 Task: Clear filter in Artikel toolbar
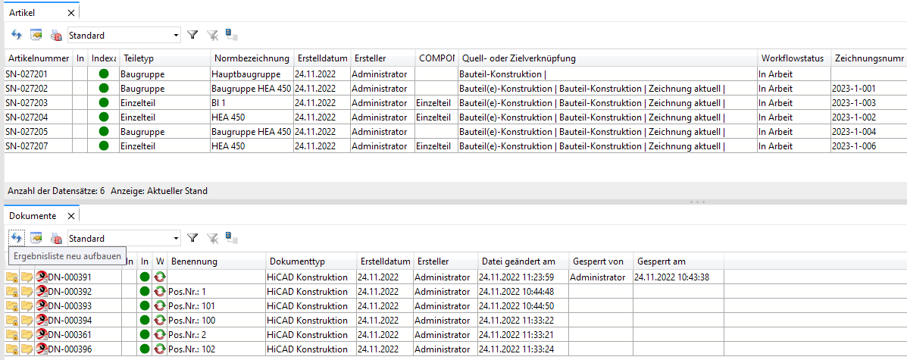tap(212, 35)
